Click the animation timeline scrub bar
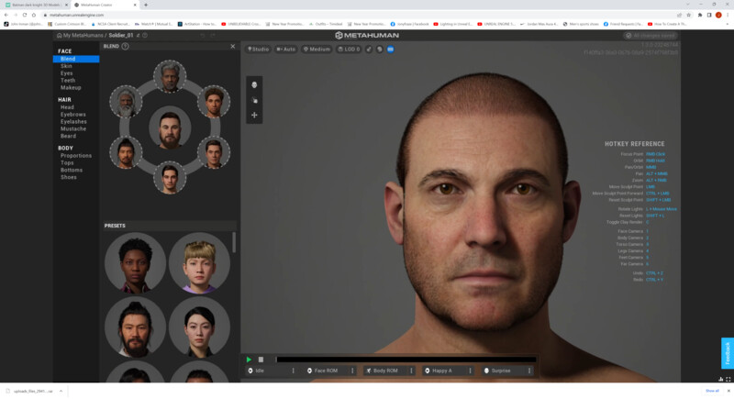This screenshot has width=734, height=399. coord(404,360)
